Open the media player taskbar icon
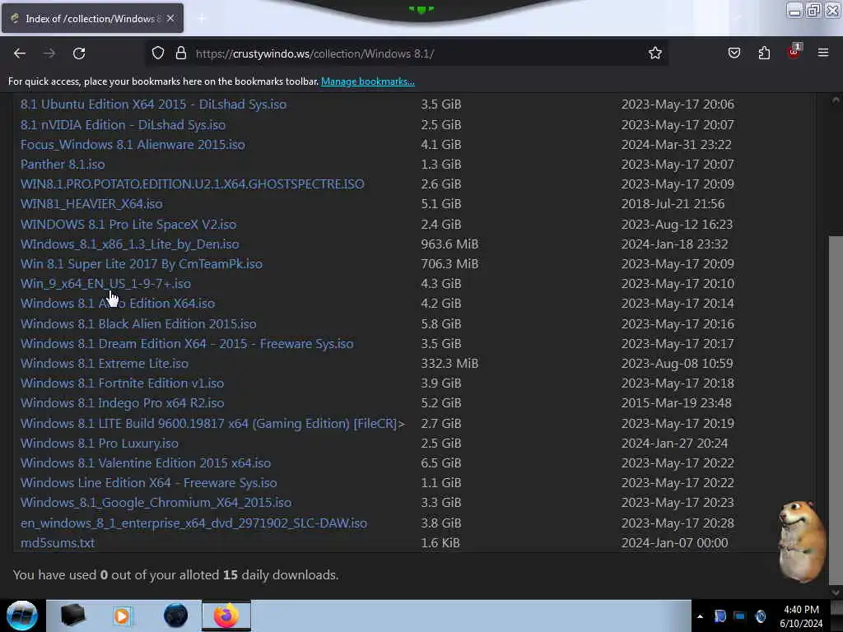This screenshot has height=632, width=843. point(122,616)
